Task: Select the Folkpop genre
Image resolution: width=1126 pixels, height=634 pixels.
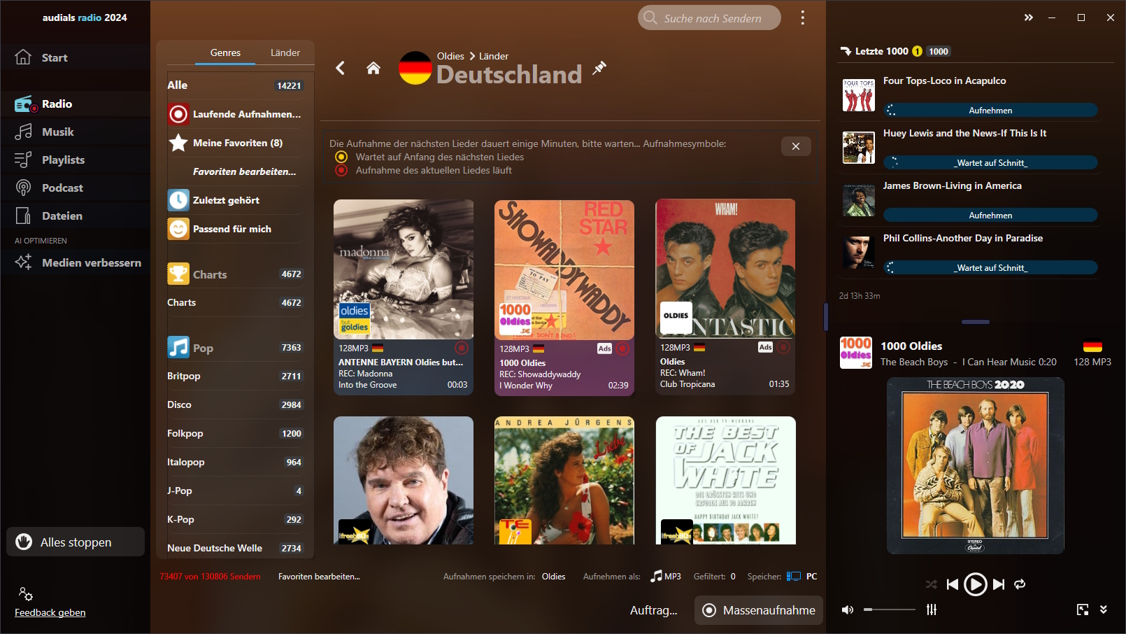Action: (x=235, y=433)
